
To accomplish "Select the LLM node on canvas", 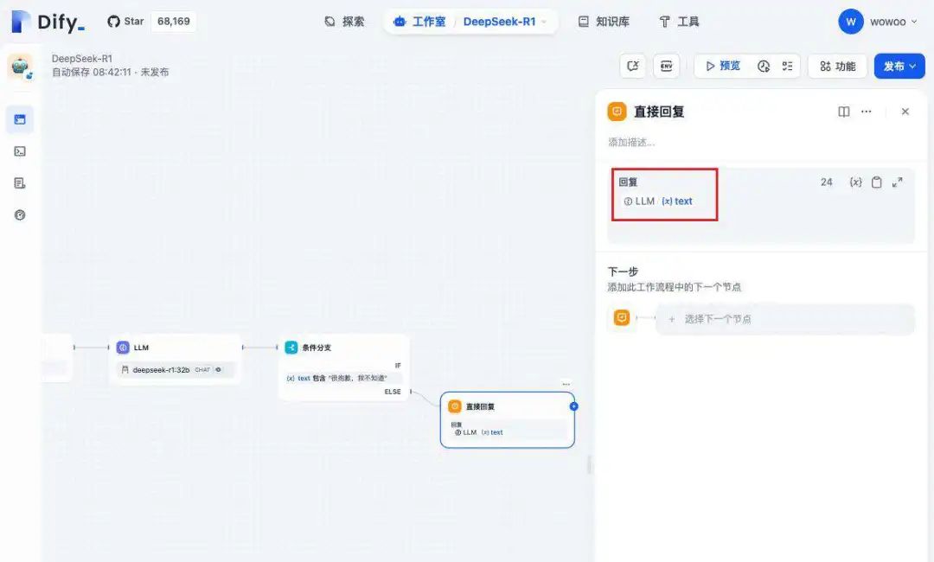I will (176, 360).
